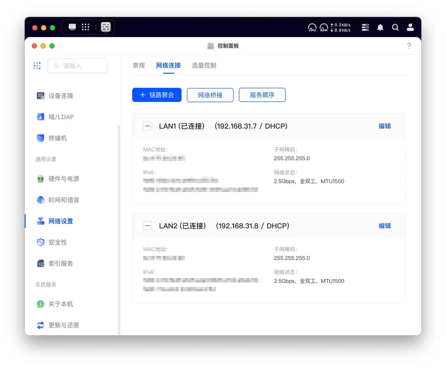446x368 pixels.
Task: Collapse the LAN1 section
Action: pos(148,126)
